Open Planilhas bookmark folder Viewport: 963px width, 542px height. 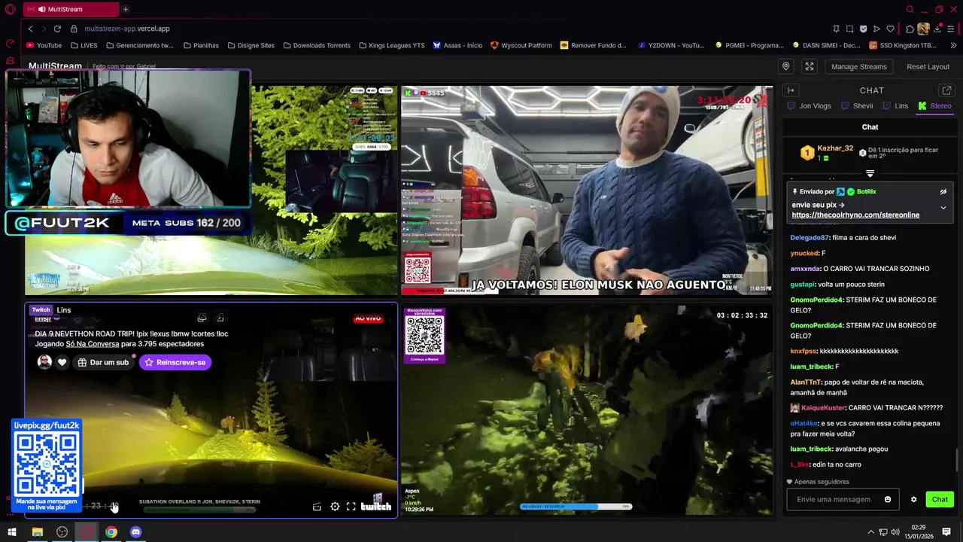click(x=200, y=45)
